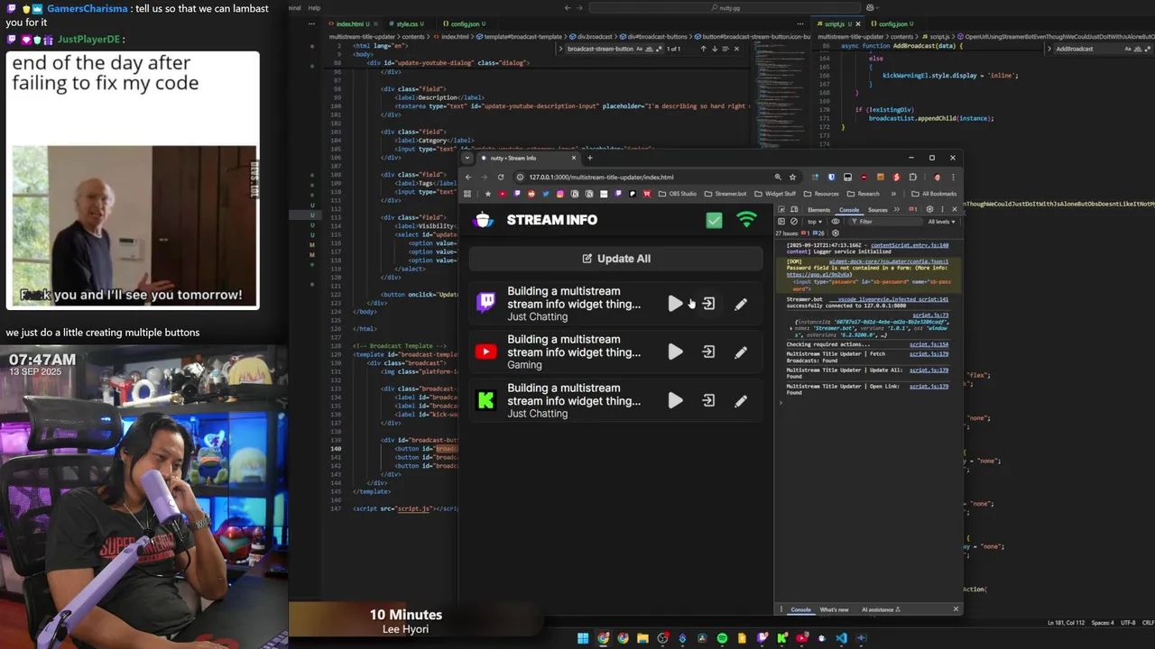Open the browser extensions puzzle icon
Screen dimensions: 1155x649
click(x=913, y=177)
